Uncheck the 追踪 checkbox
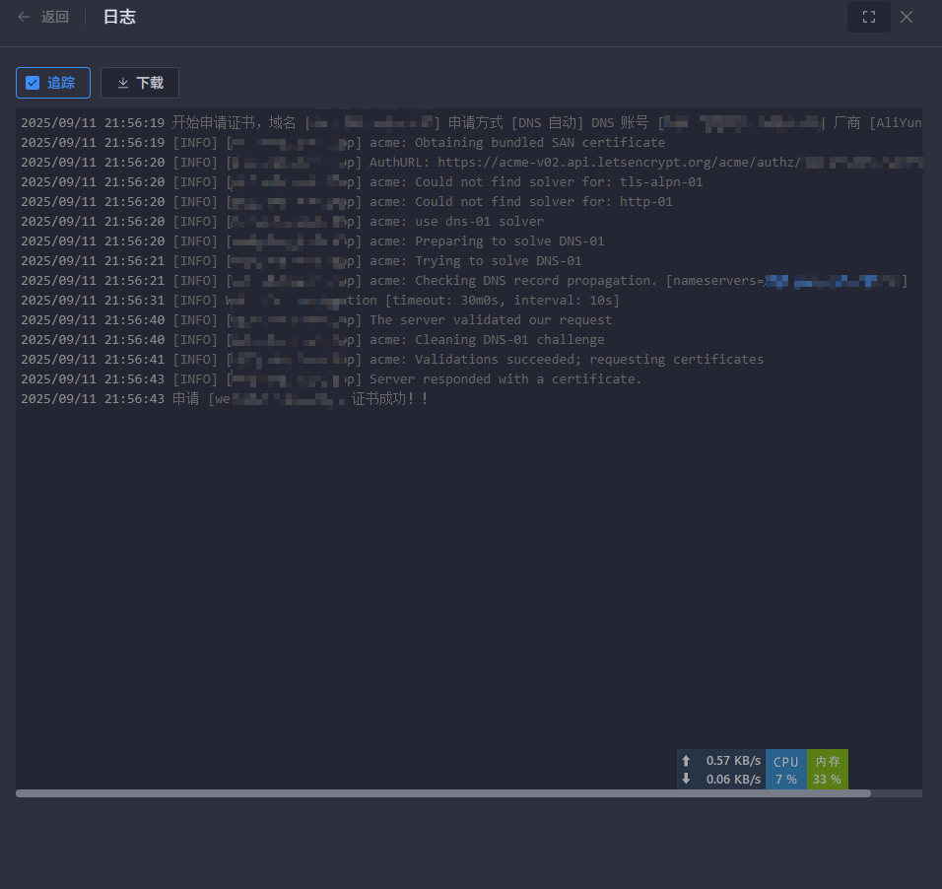This screenshot has height=889, width=942. click(34, 83)
